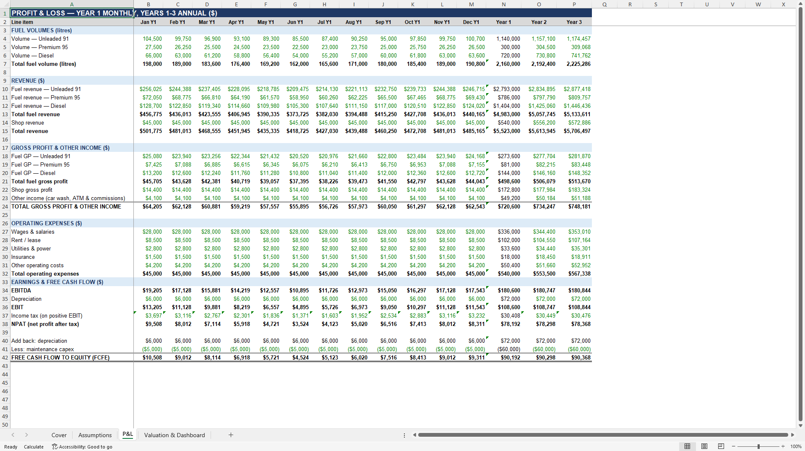The image size is (805, 451).
Task: Select 'REVENUE ($)' section heading cell
Action: point(72,81)
